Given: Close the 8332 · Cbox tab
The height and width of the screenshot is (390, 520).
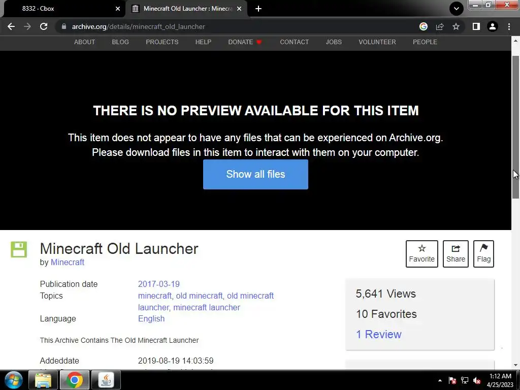Looking at the screenshot, I should tap(118, 9).
